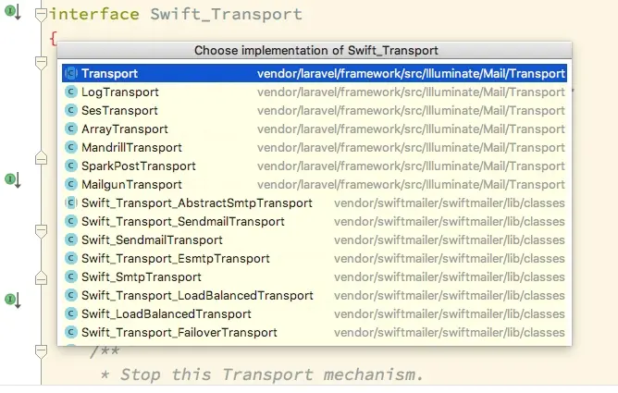Click the class icon beside Swift_SendmailTransport
This screenshot has width=618, height=393.
tap(71, 240)
